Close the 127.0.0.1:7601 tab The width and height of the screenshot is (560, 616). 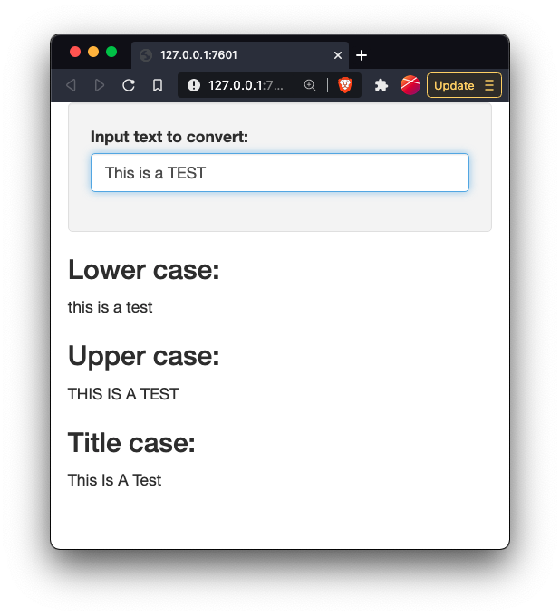[338, 55]
